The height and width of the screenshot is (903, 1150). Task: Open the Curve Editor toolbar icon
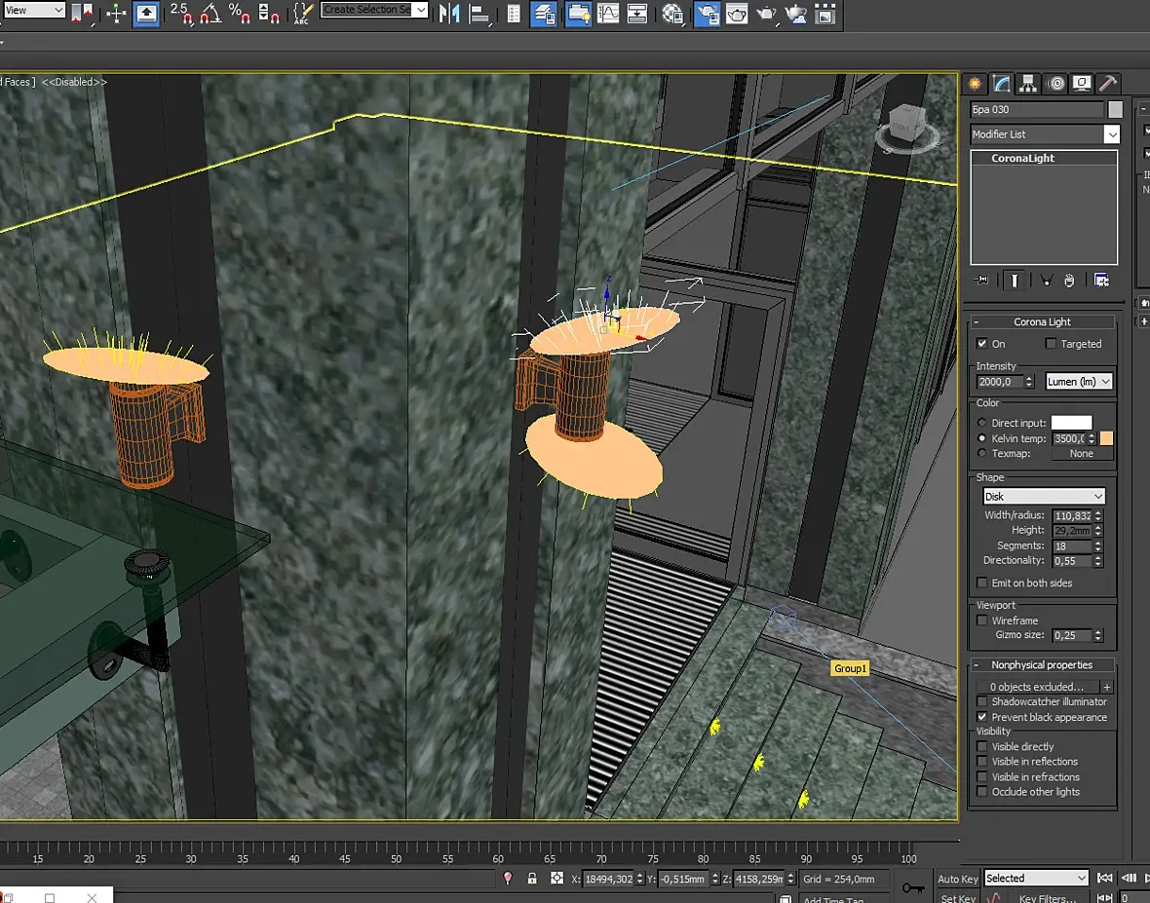[608, 14]
